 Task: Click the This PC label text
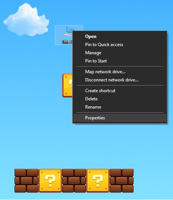[x=67, y=42]
